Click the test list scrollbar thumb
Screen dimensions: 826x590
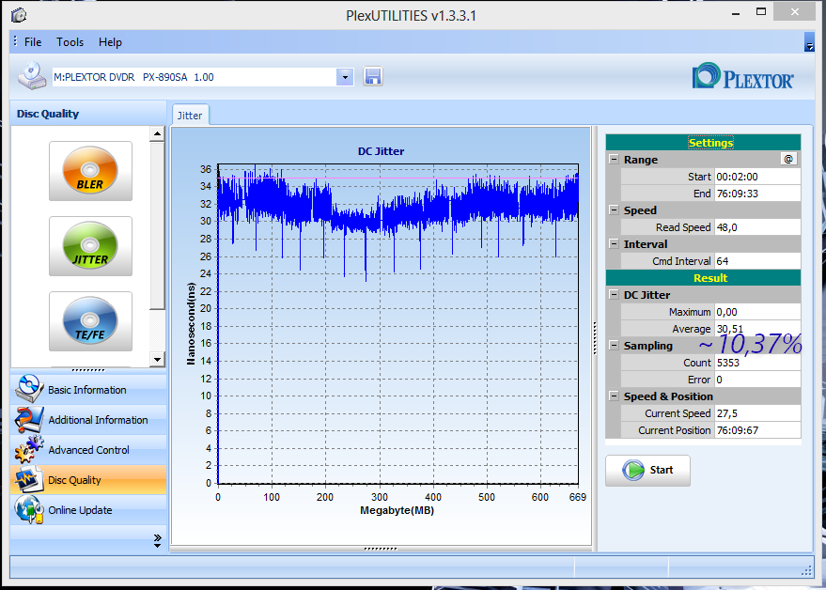pos(158,225)
